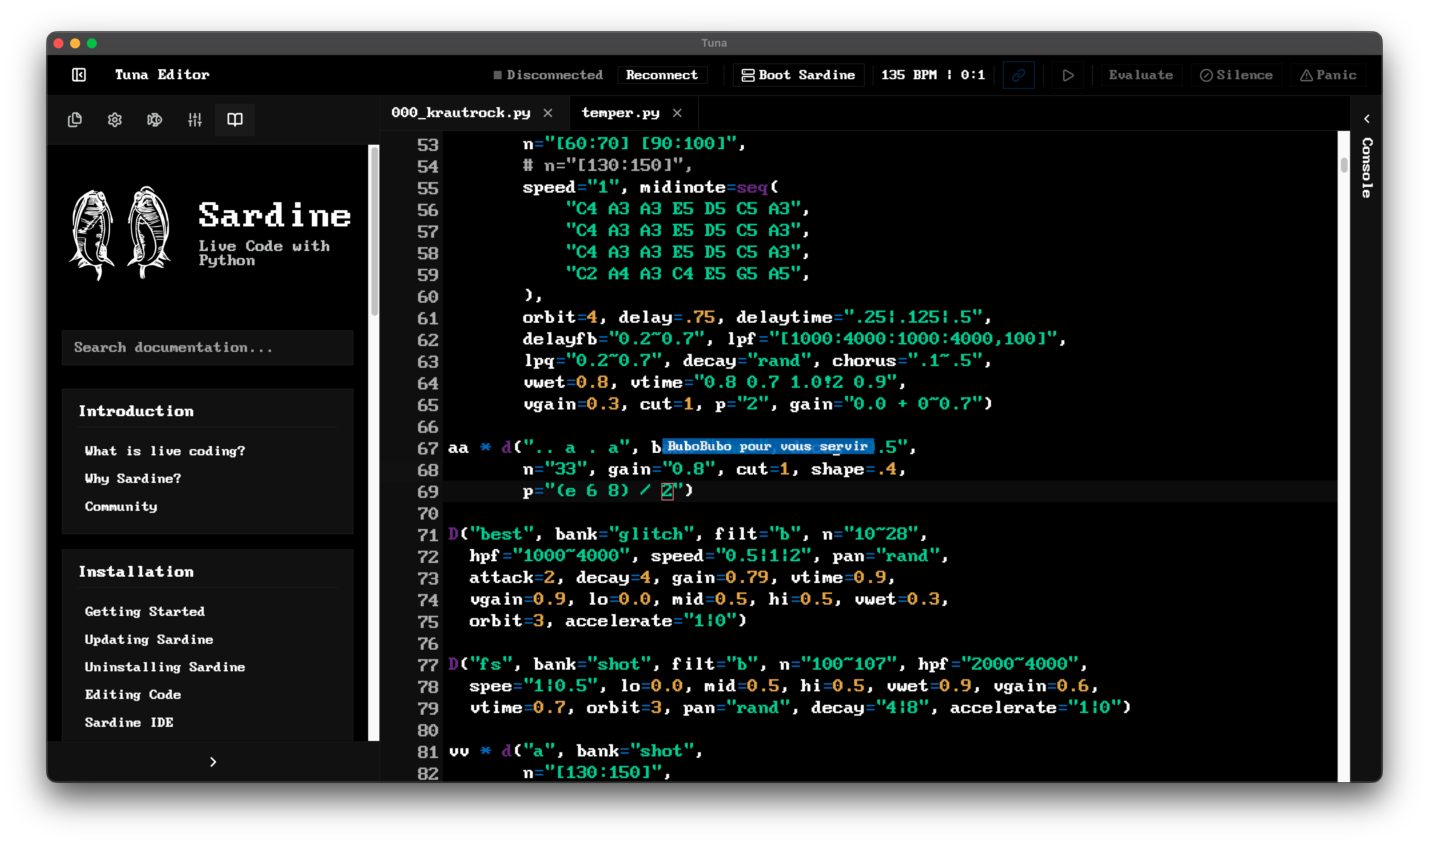Click the Boot Sardine server icon
This screenshot has width=1429, height=844.
click(x=748, y=75)
